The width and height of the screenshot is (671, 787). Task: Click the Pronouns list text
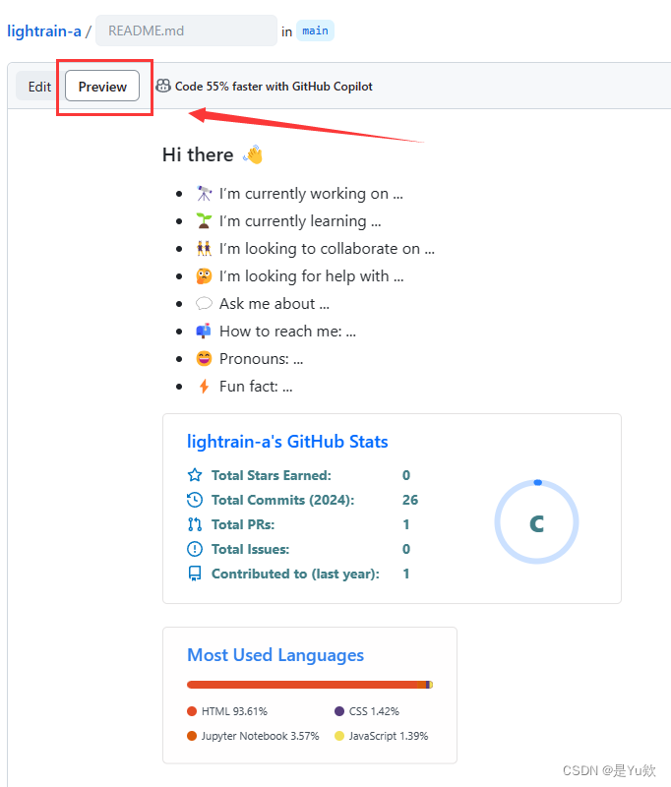click(x=261, y=359)
